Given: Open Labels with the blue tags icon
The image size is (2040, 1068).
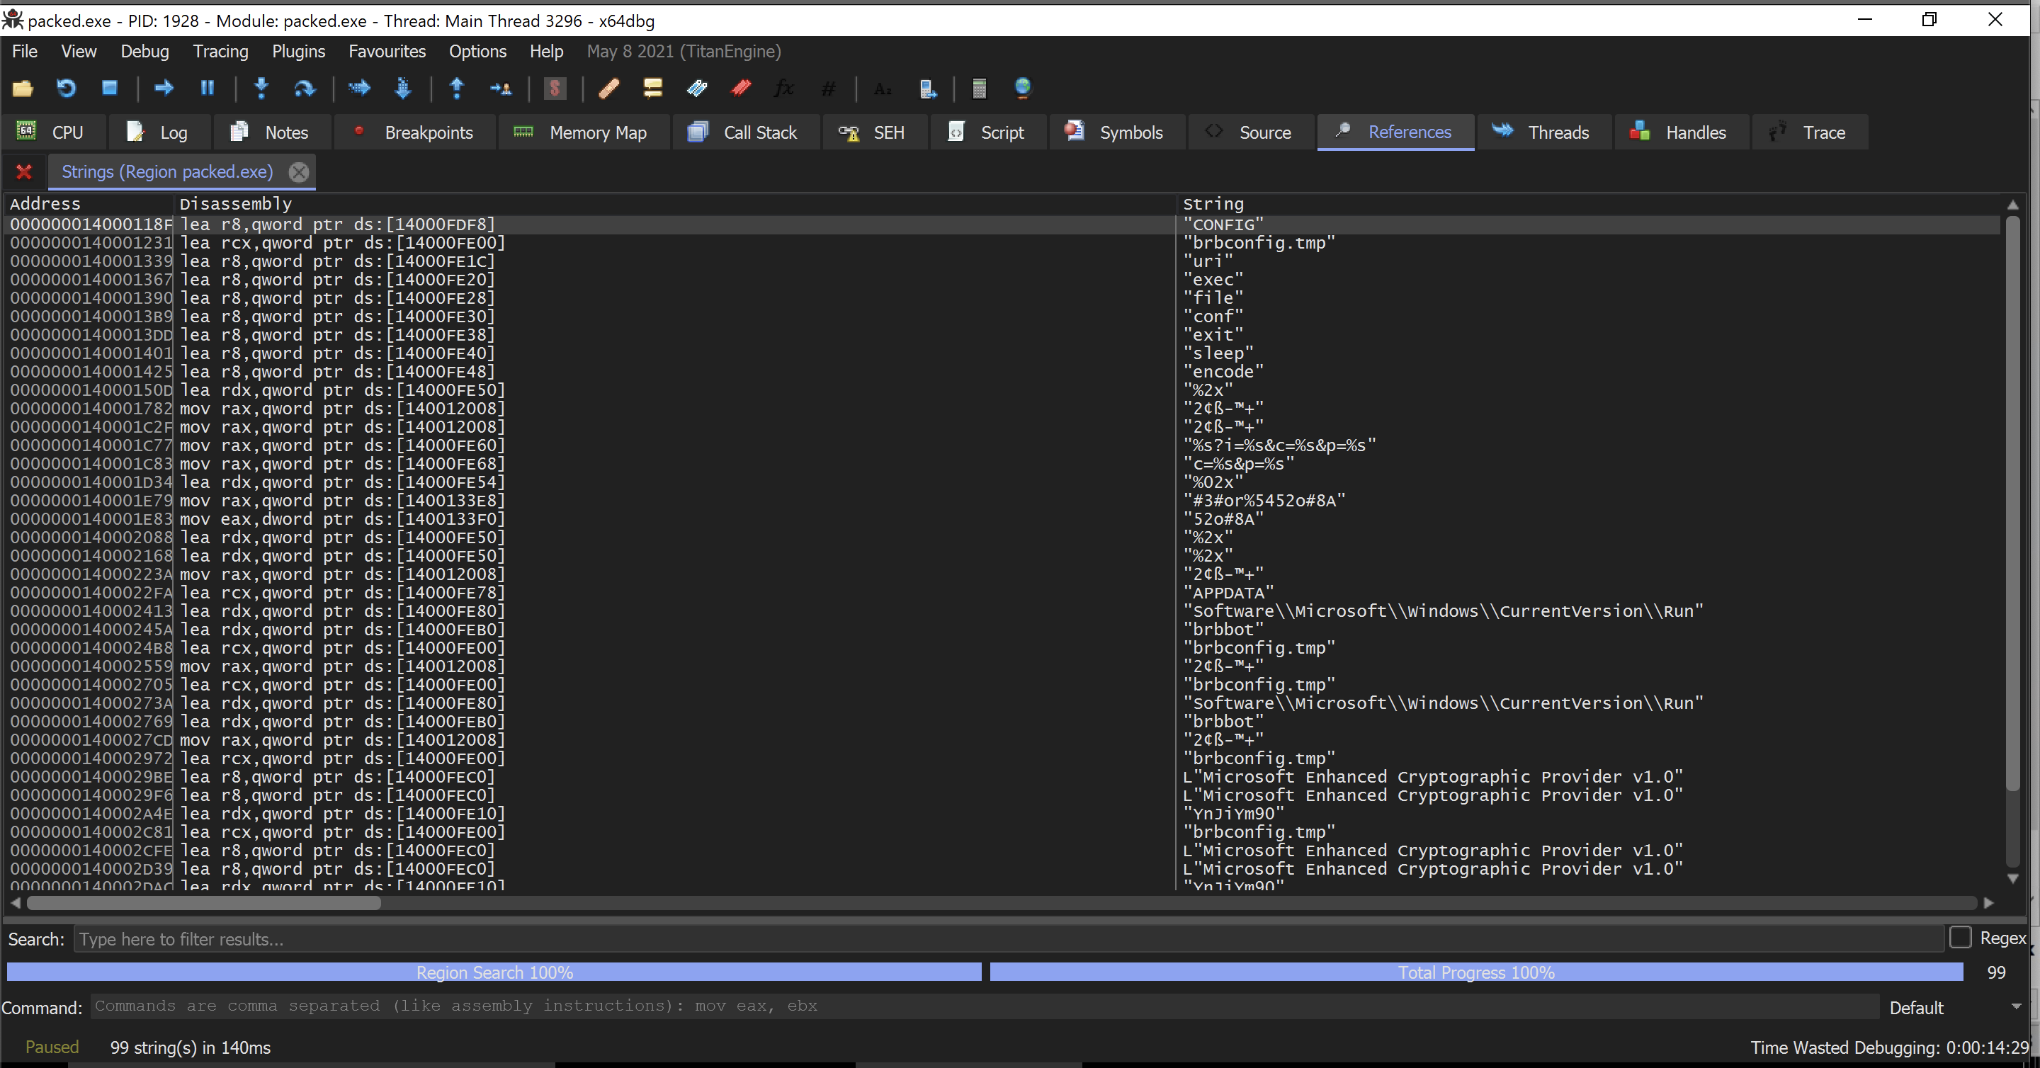Looking at the screenshot, I should 697,88.
